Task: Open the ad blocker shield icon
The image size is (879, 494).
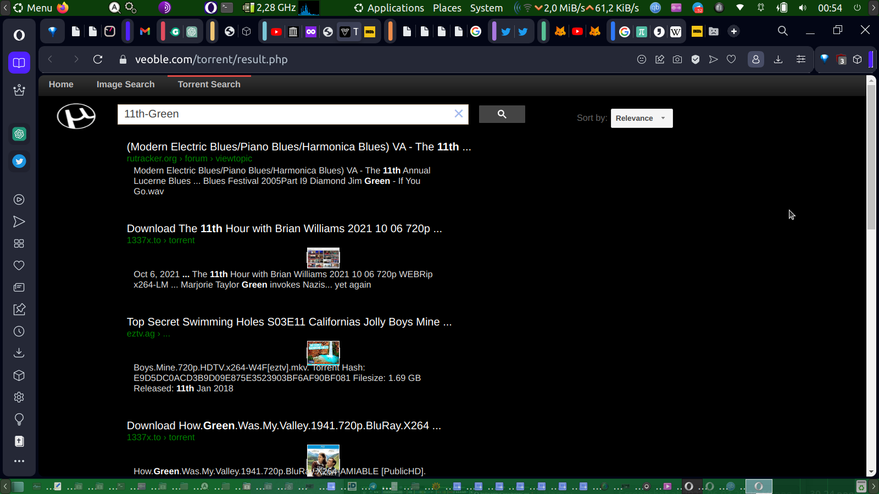Action: coord(696,59)
